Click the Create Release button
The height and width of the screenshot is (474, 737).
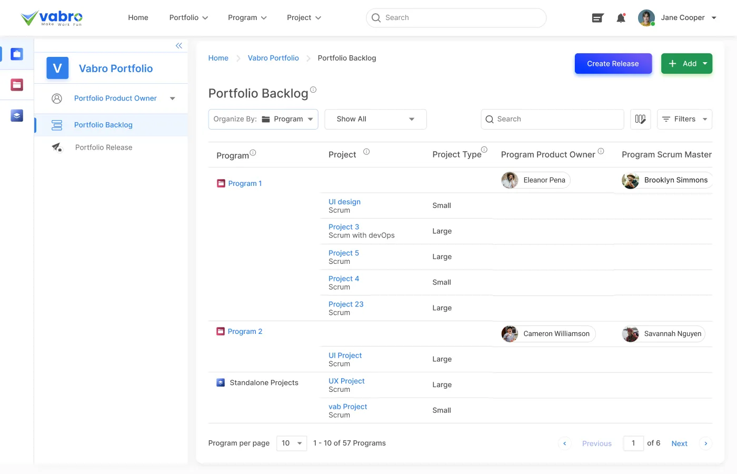pos(613,63)
